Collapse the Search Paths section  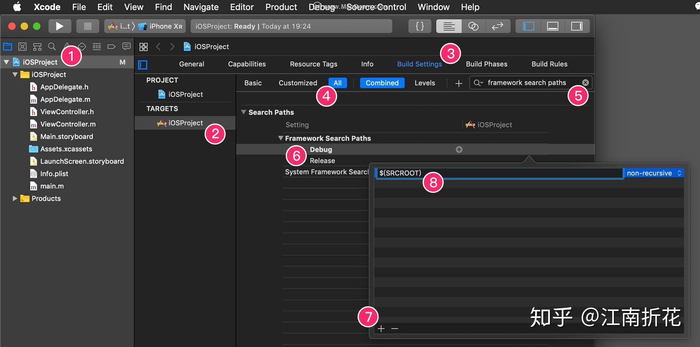click(x=244, y=112)
